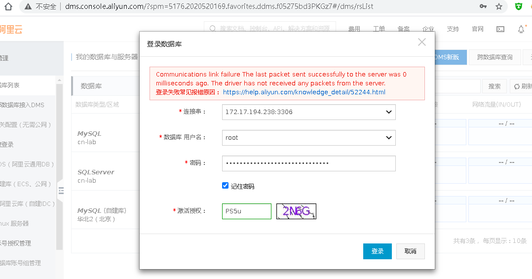The image size is (532, 279).
Task: Click the browser address bar URL
Action: pos(219,6)
